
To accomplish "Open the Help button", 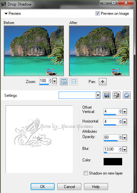I will pos(96,187).
